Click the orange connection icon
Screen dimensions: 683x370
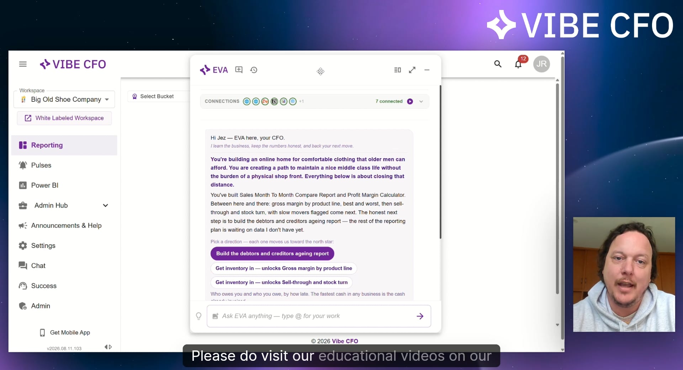pos(265,101)
